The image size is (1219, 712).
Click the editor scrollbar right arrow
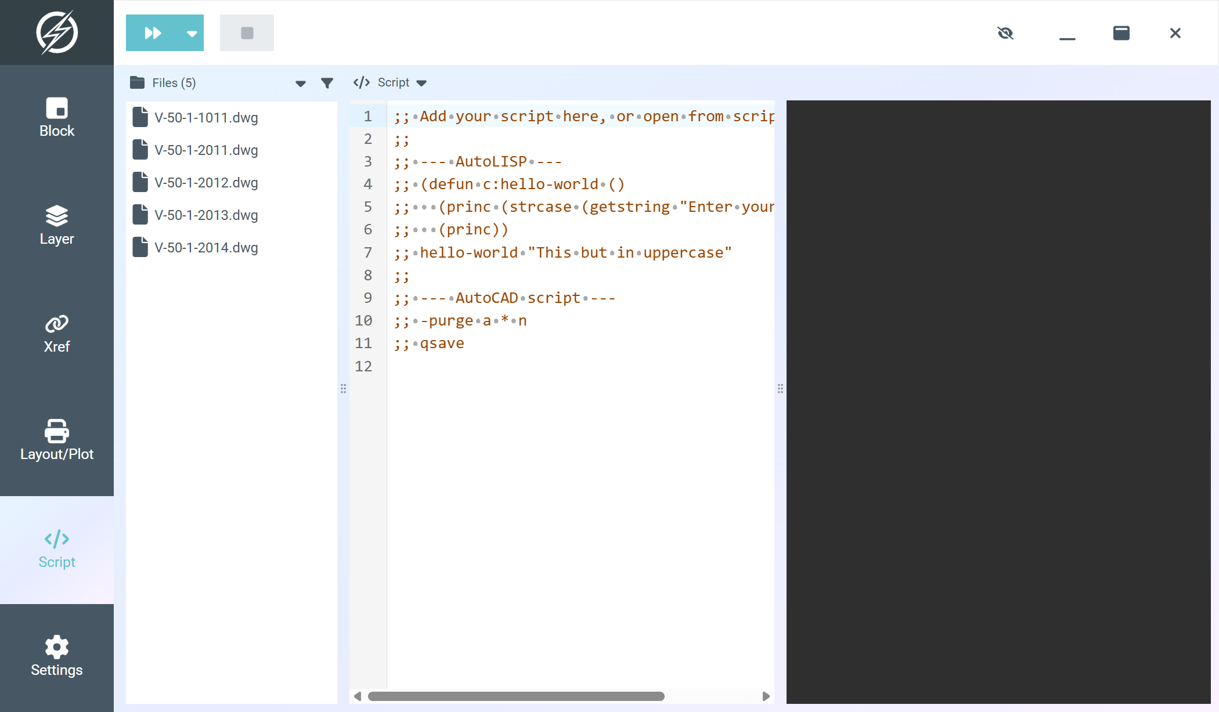click(x=766, y=696)
